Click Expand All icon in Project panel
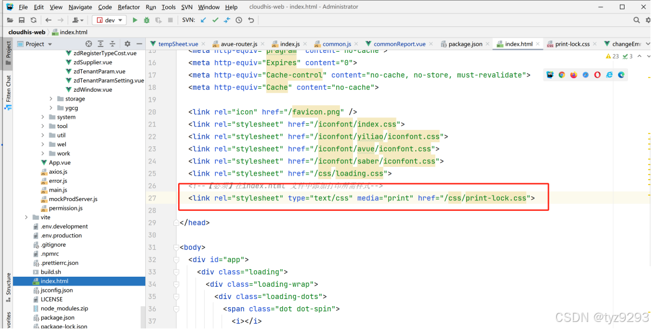The width and height of the screenshot is (651, 329). coord(101,43)
